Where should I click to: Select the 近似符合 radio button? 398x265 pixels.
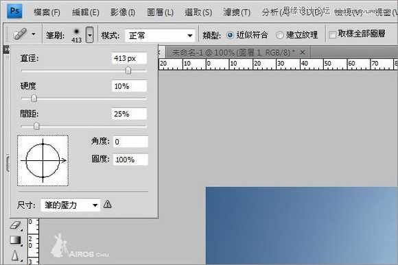point(230,35)
